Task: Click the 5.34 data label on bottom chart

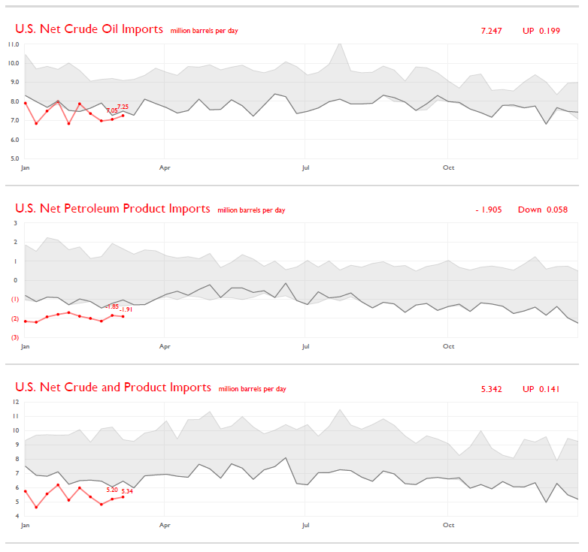Action: point(127,491)
